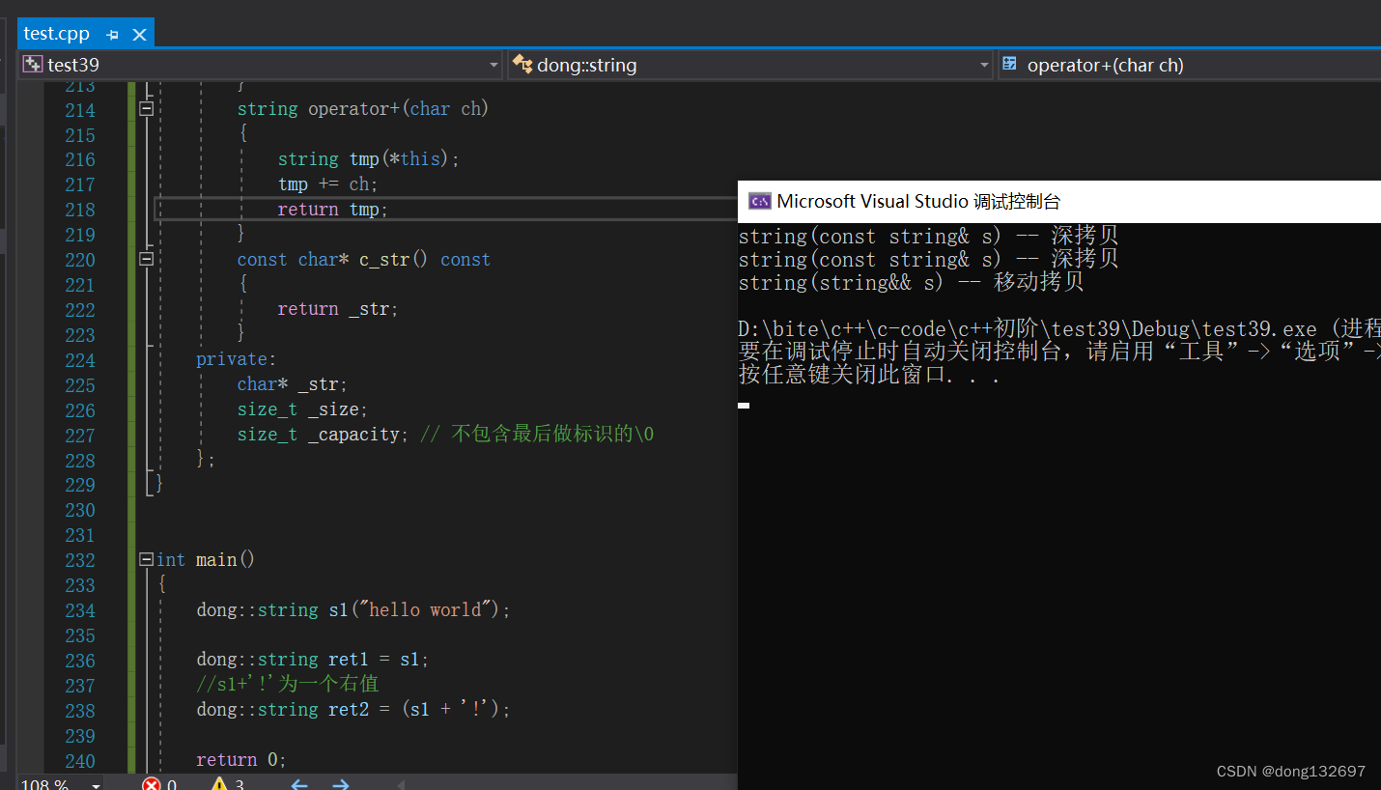1381x790 pixels.
Task: Click the dong::string class icon
Action: click(521, 65)
